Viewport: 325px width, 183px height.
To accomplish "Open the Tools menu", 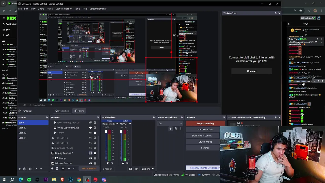I will 77,9.
